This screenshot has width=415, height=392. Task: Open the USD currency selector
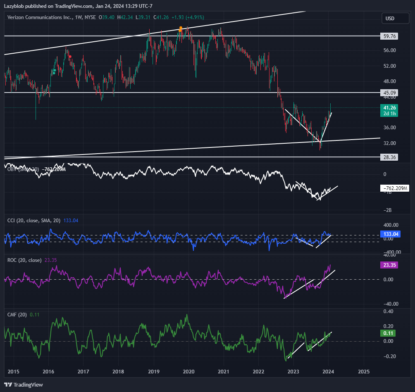[396, 19]
